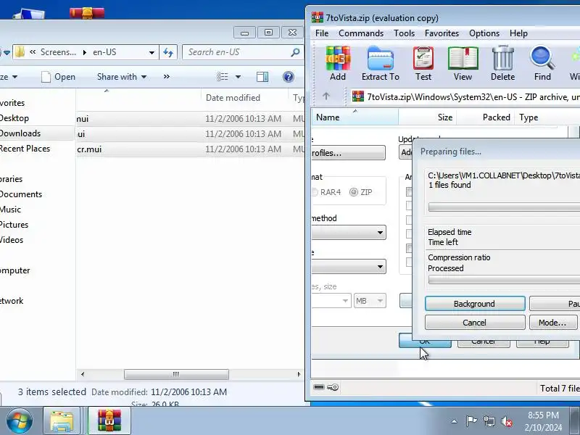Select Recent Places in navigation pane
580x435 pixels.
pos(25,149)
